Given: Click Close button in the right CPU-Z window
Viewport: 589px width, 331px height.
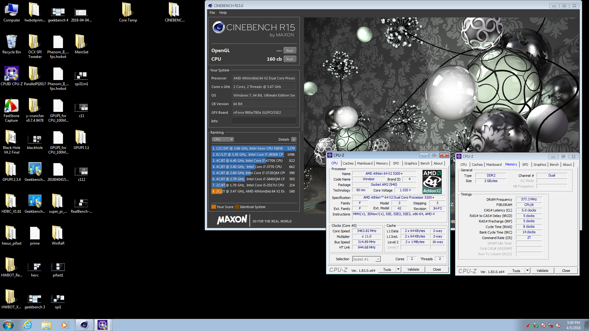Looking at the screenshot, I should [x=566, y=271].
